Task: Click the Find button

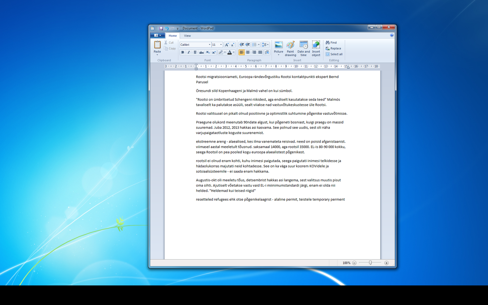Action: [x=331, y=42]
